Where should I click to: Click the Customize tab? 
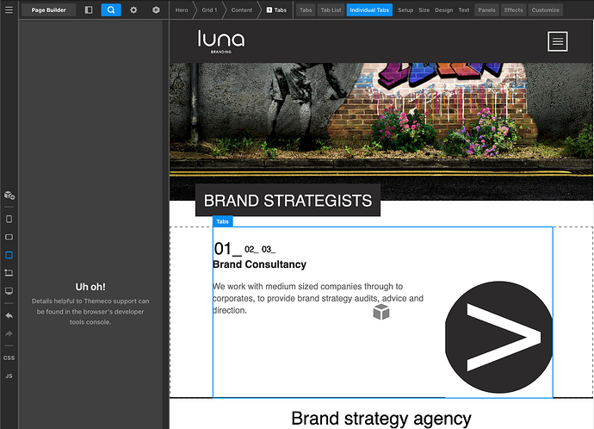[x=545, y=10]
